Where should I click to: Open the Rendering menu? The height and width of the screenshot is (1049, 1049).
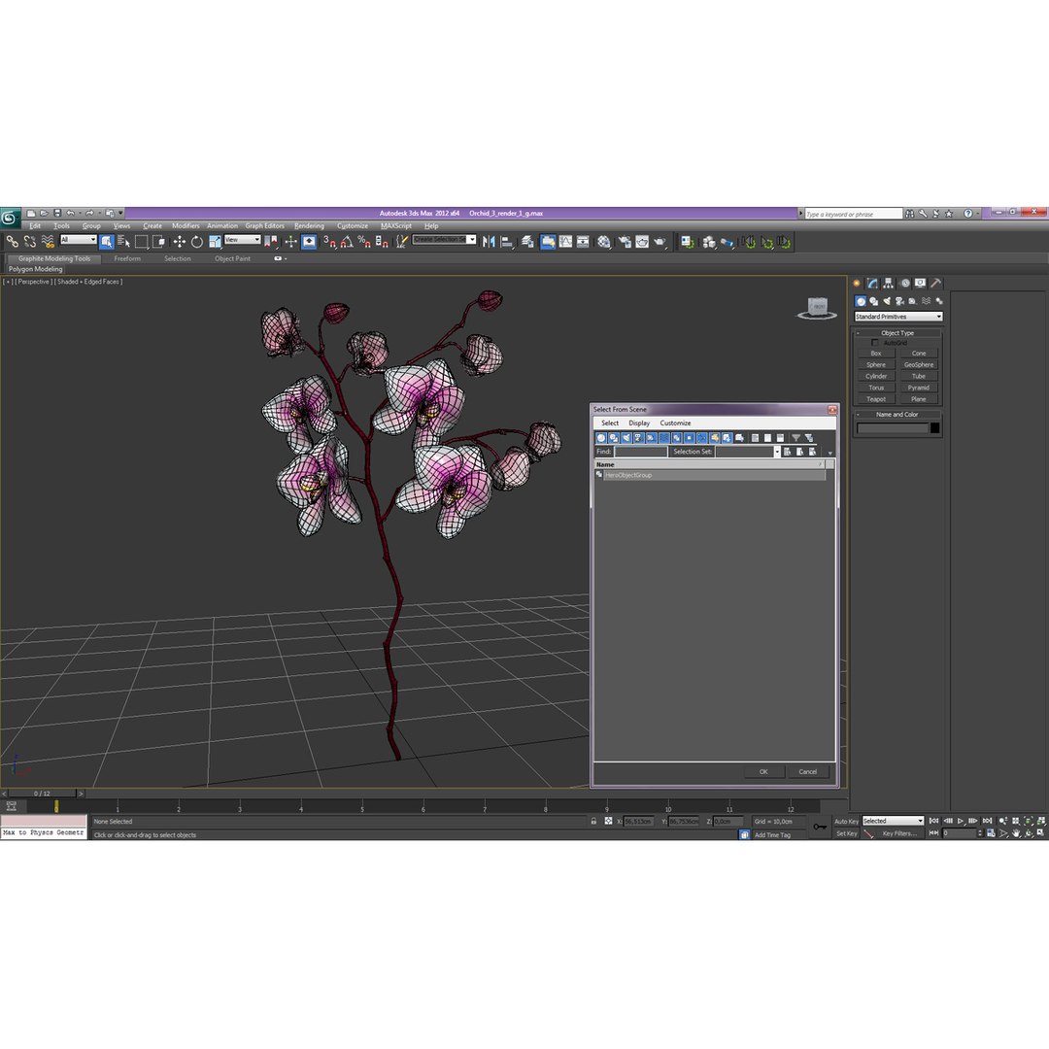[309, 226]
